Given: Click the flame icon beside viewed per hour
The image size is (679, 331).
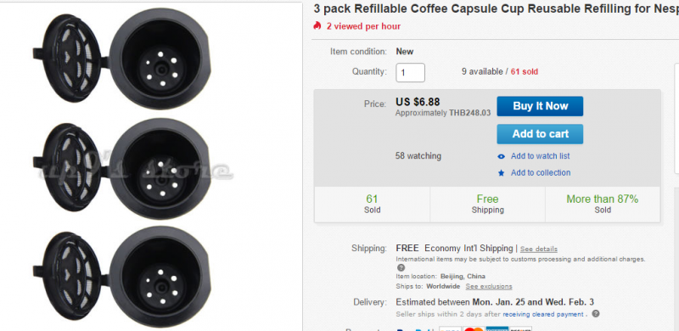Looking at the screenshot, I should [x=317, y=26].
